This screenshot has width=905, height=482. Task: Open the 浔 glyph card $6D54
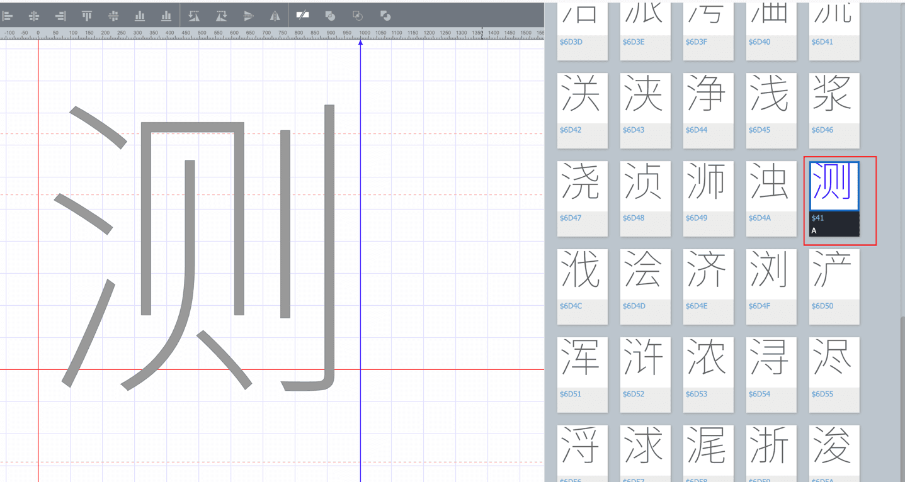(x=771, y=375)
